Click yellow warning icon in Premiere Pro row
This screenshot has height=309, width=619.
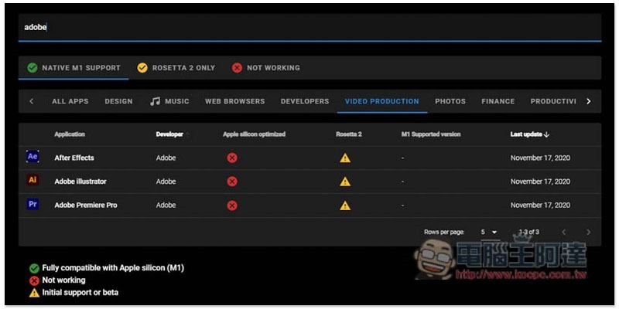(345, 205)
